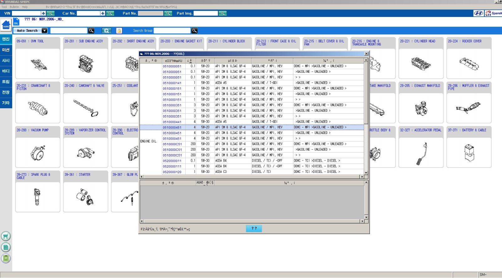
Task: Open the shopping cart icon
Action: [6, 236]
